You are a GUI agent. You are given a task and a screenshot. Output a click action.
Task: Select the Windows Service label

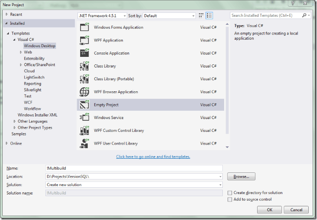click(x=109, y=118)
